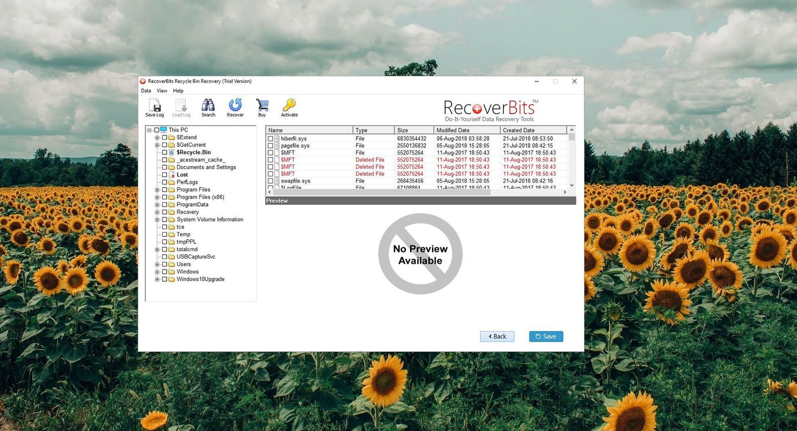Viewport: 797px width, 431px height.
Task: Click the file list scroll-down arrow
Action: click(572, 185)
